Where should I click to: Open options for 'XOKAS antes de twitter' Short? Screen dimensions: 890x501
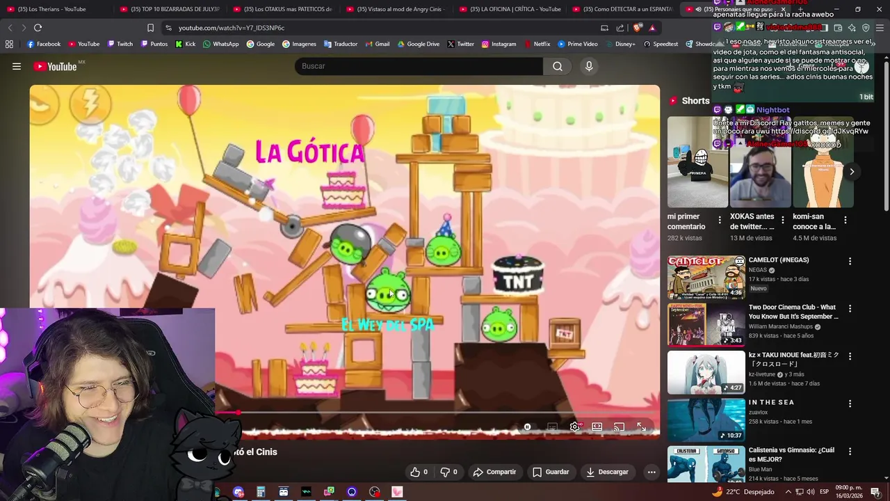pyautogui.click(x=783, y=221)
